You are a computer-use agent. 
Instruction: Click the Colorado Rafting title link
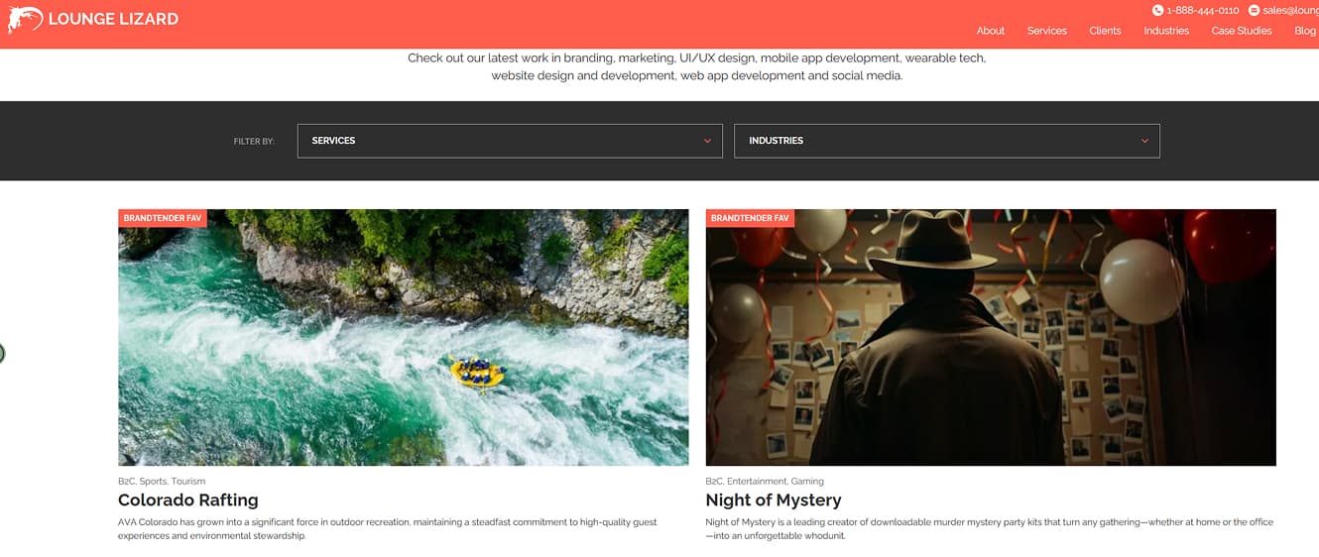coord(187,501)
